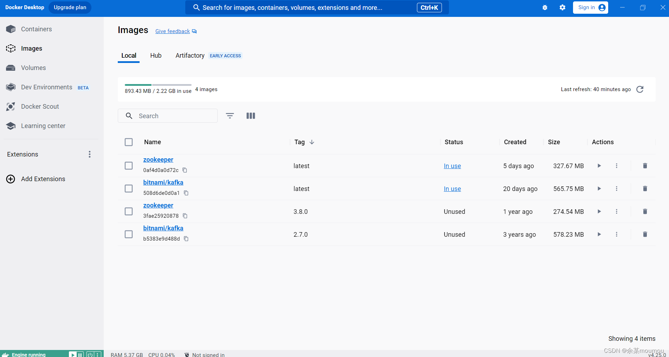
Task: Open more actions for zookeeper 3.8.0
Action: pyautogui.click(x=617, y=211)
